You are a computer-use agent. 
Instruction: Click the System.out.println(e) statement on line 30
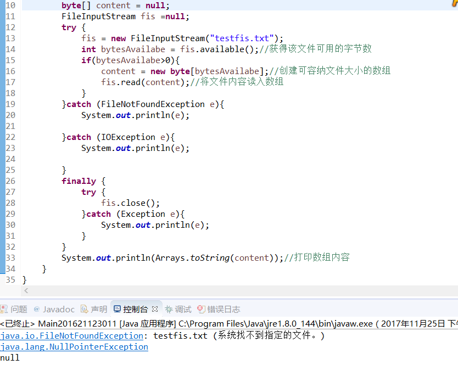coord(155,225)
